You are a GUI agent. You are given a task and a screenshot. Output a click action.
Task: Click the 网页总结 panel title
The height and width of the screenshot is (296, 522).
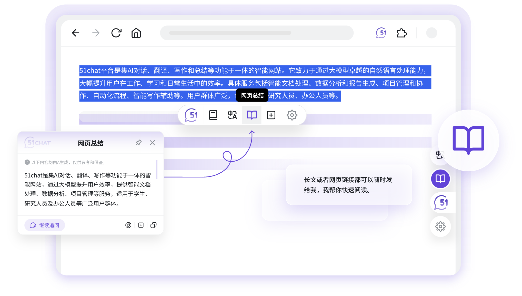[91, 143]
